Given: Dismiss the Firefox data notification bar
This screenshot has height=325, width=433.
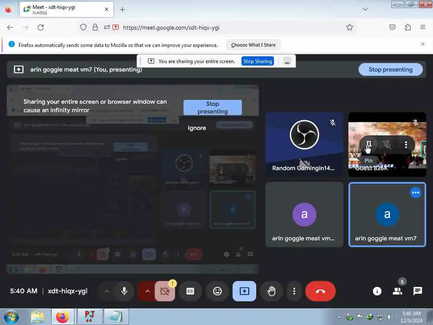Looking at the screenshot, I should (422, 44).
